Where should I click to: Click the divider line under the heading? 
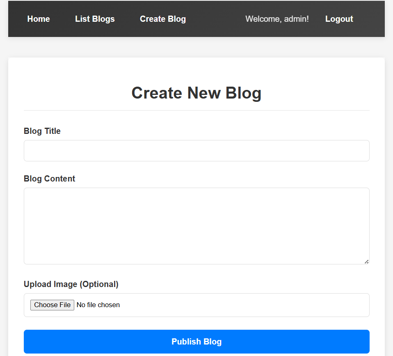[196, 110]
